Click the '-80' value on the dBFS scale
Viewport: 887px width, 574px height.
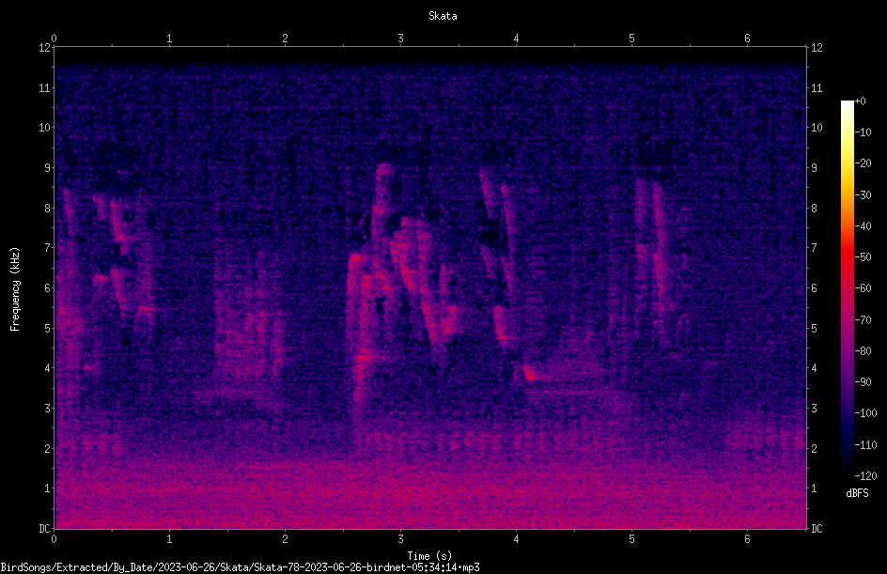864,351
